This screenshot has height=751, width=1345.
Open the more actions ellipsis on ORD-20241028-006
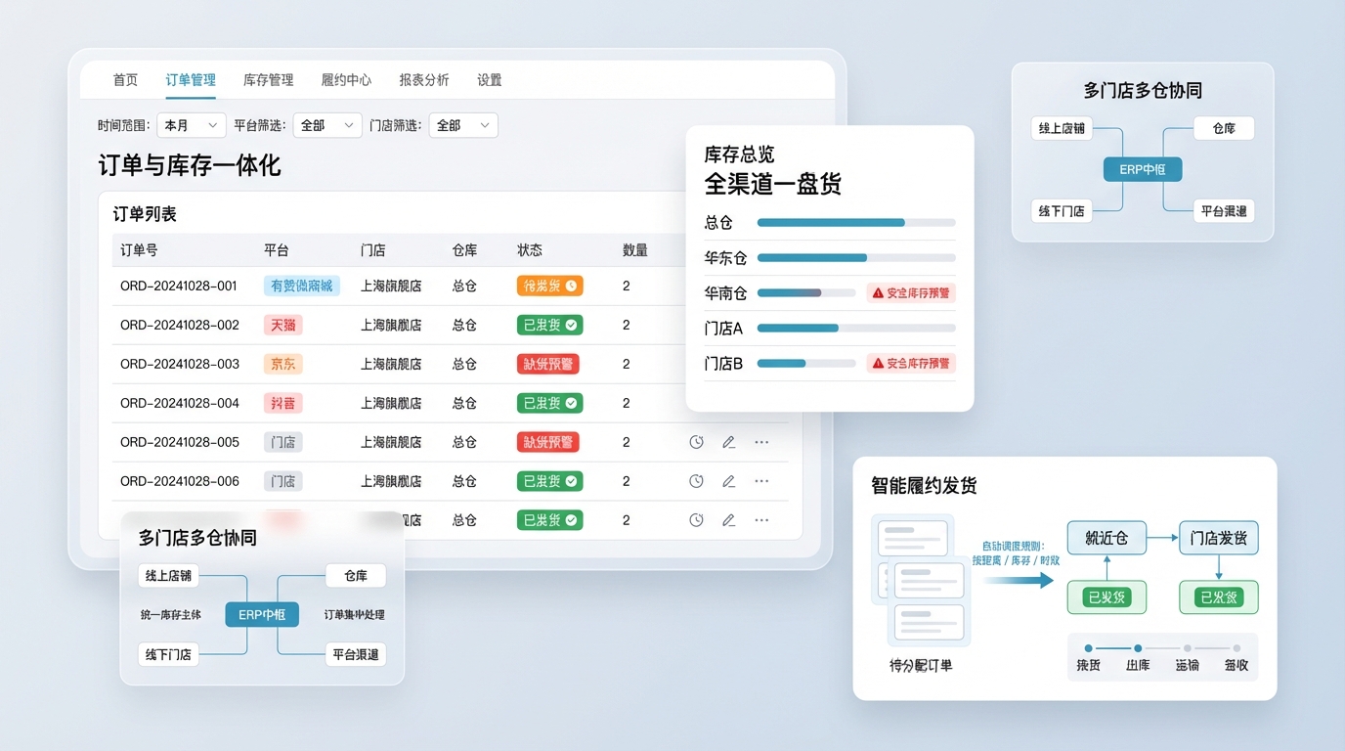click(761, 481)
